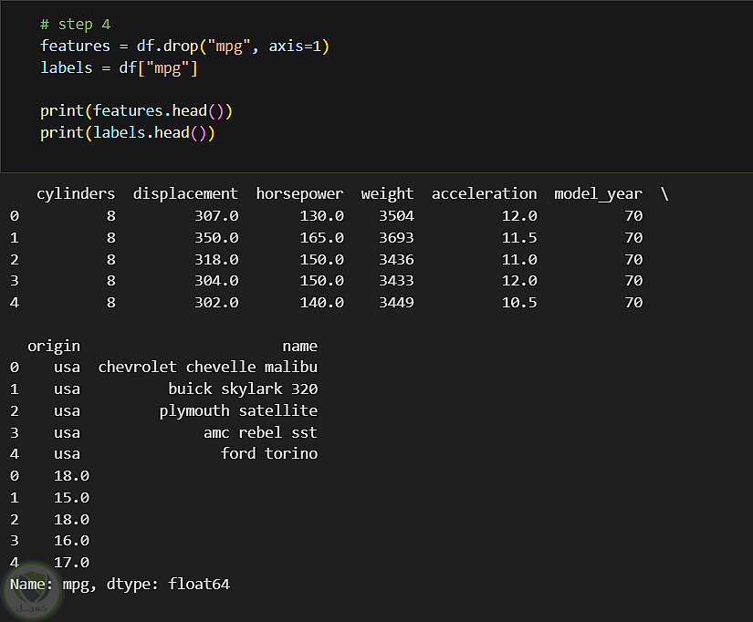Click the 'displacement' column header
This screenshot has width=753, height=622.
[x=185, y=193]
